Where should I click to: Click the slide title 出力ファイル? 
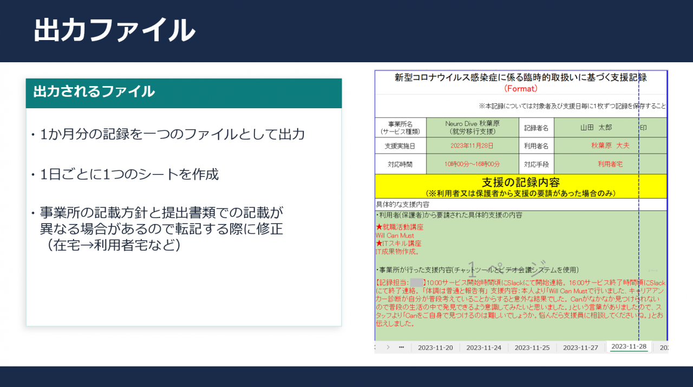point(114,30)
